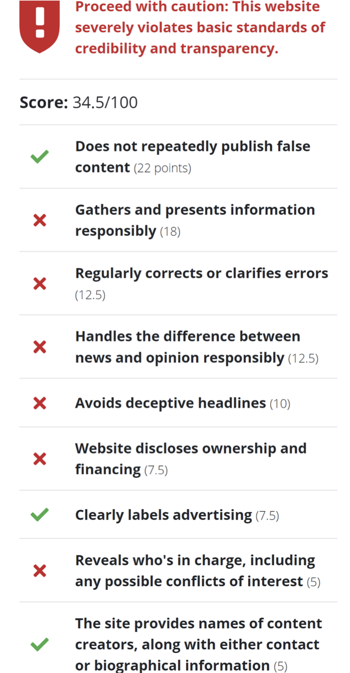Image resolution: width=350 pixels, height=673 pixels.
Task: Click red X beside reveals who's in charge
Action: 39,571
